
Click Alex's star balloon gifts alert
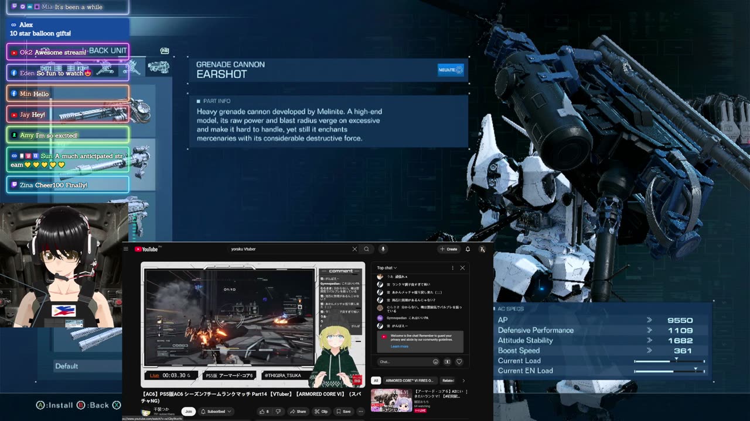[68, 29]
